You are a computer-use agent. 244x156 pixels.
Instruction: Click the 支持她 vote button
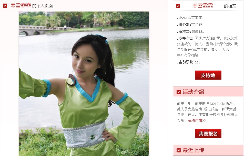click(x=208, y=75)
